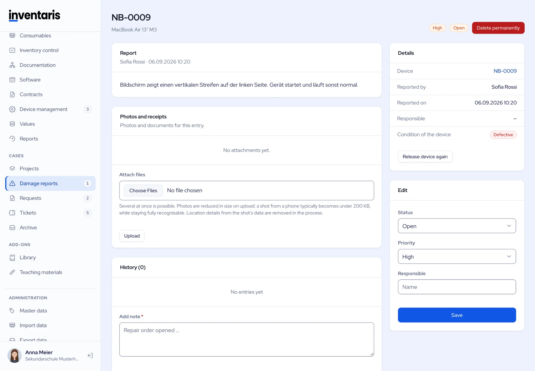Focus the Responsible name input field

pos(457,287)
